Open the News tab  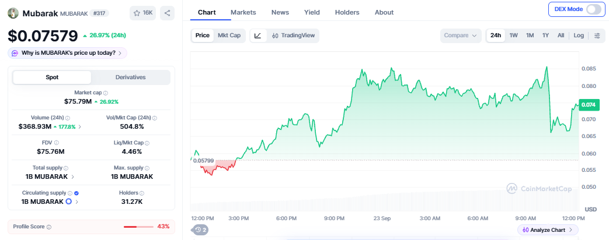(280, 12)
